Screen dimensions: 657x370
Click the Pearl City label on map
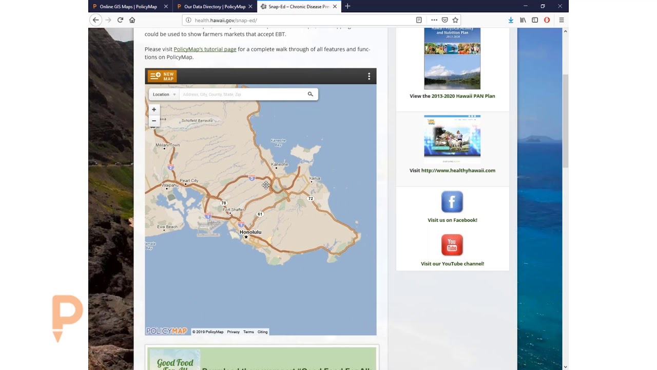(189, 181)
